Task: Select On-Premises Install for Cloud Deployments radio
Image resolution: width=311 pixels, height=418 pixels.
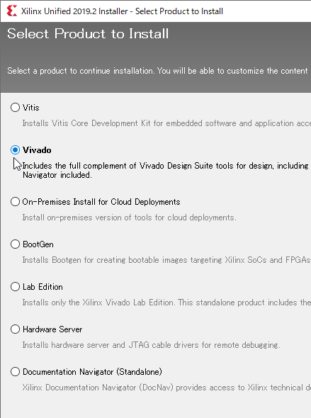Action: pos(15,201)
